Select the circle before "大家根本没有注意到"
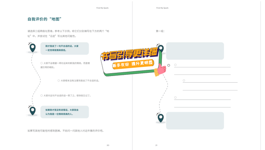 (x=59, y=81)
